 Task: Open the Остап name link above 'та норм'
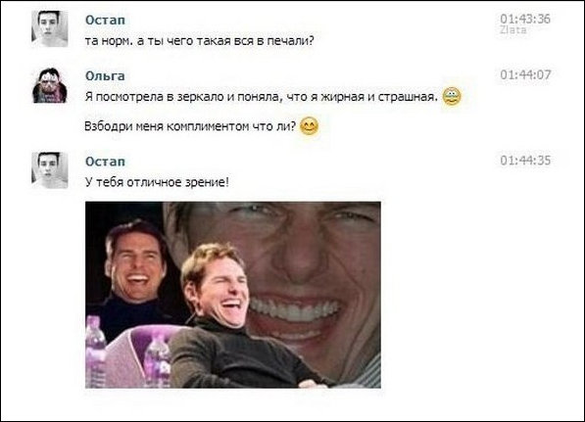coord(105,20)
